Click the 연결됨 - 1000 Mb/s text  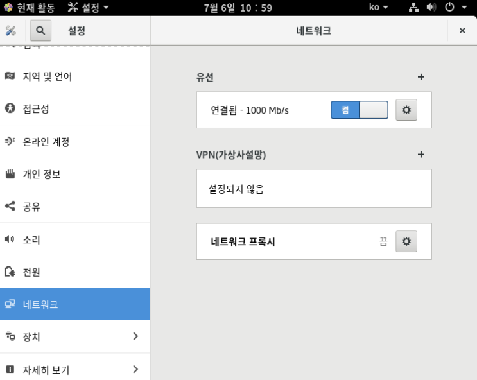click(250, 110)
